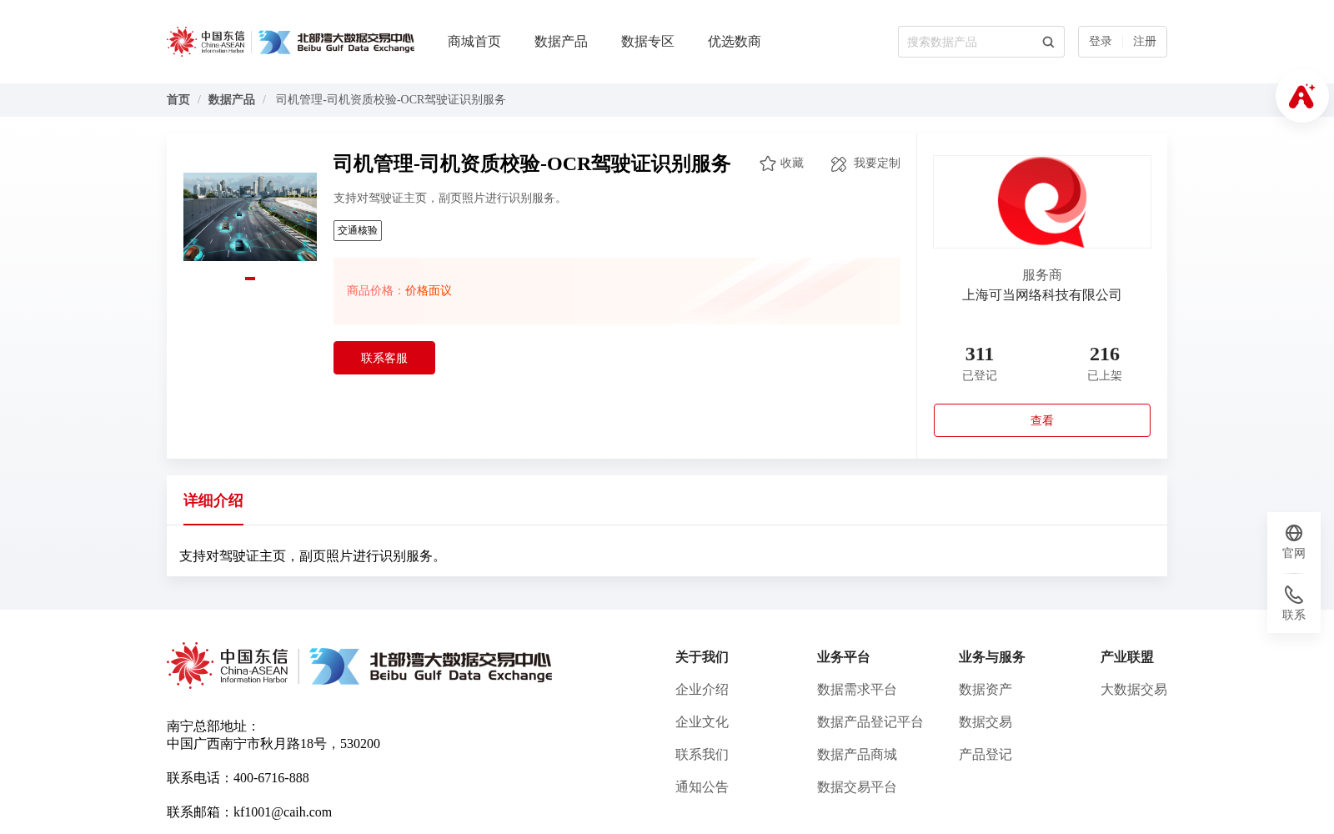Screen dimensions: 1334x834
Task: Click the 注册 register link
Action: [x=1145, y=42]
